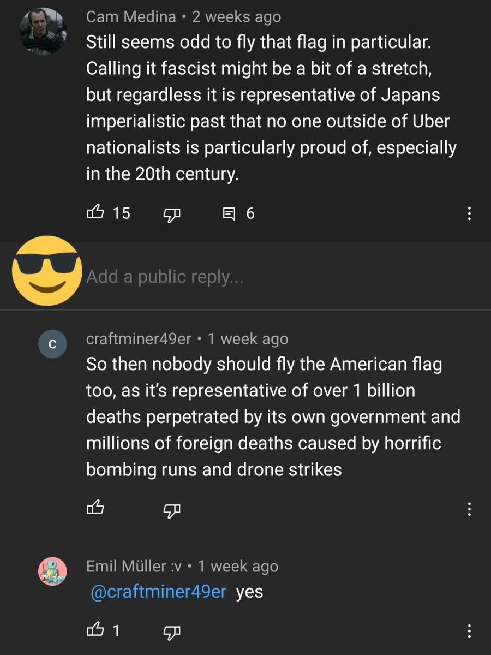This screenshot has height=655, width=491.
Task: Click the @craftminer49er mention link
Action: coord(158,592)
